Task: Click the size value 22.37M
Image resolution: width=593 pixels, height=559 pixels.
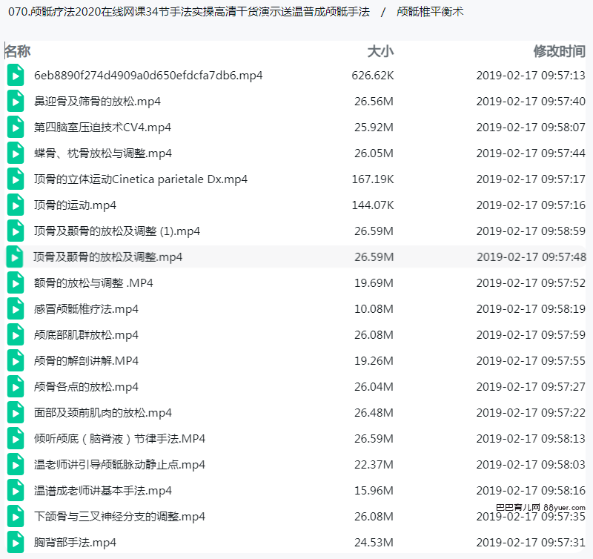Action: pos(374,465)
